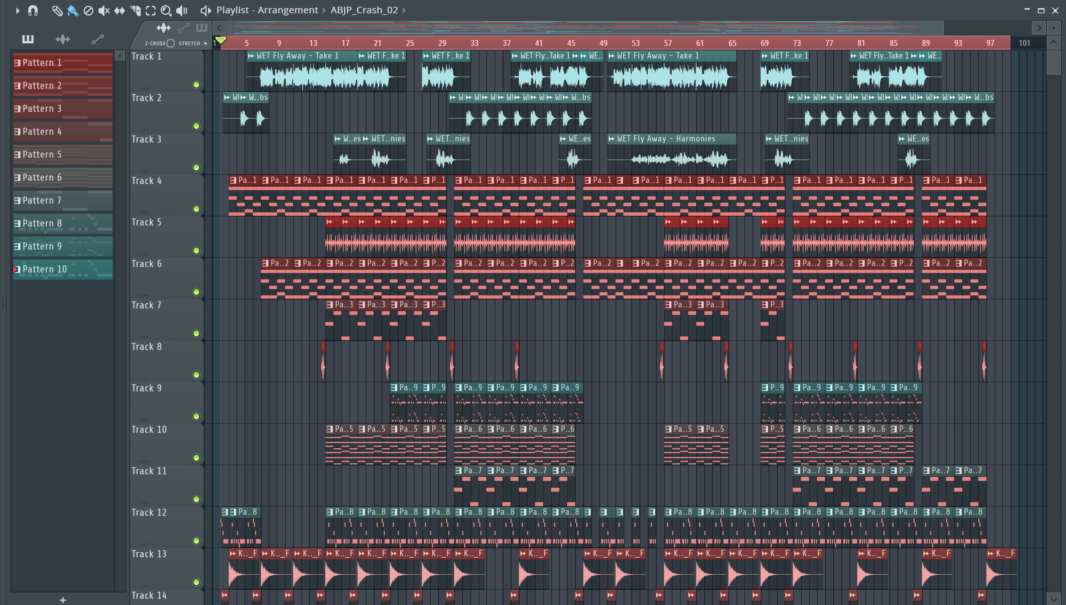Select Pattern 5 in the picker
The image size is (1066, 605).
(x=63, y=154)
